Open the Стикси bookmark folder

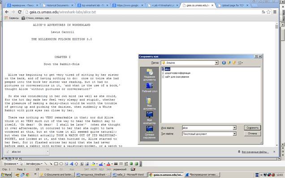(x=36, y=18)
